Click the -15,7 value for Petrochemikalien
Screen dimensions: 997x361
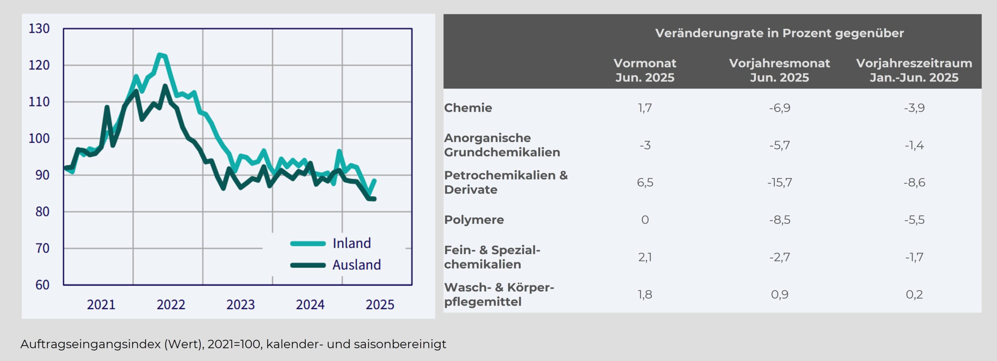coord(779,183)
